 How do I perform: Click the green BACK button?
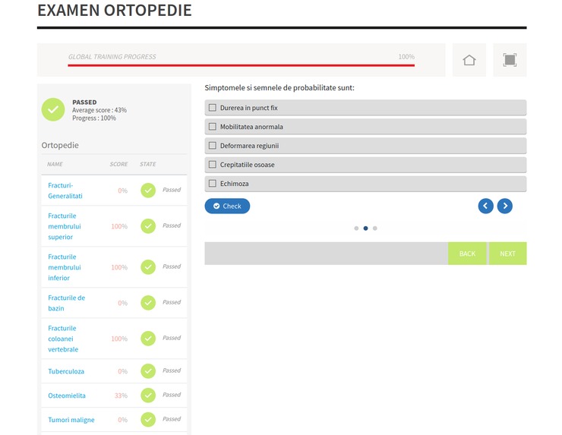pos(467,254)
